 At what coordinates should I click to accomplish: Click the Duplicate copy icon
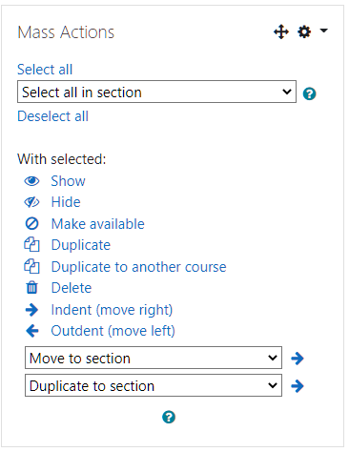click(31, 245)
